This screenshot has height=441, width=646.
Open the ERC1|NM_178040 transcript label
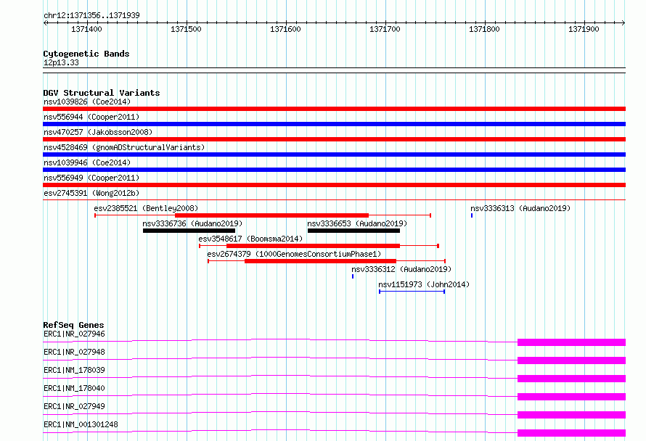coord(74,388)
